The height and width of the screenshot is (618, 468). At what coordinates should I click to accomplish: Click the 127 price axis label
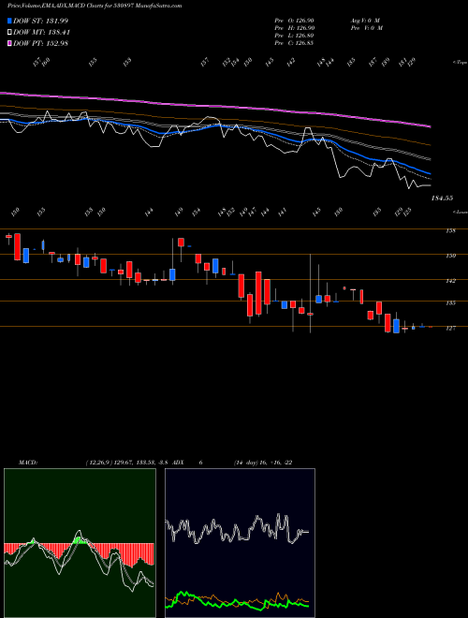(450, 328)
